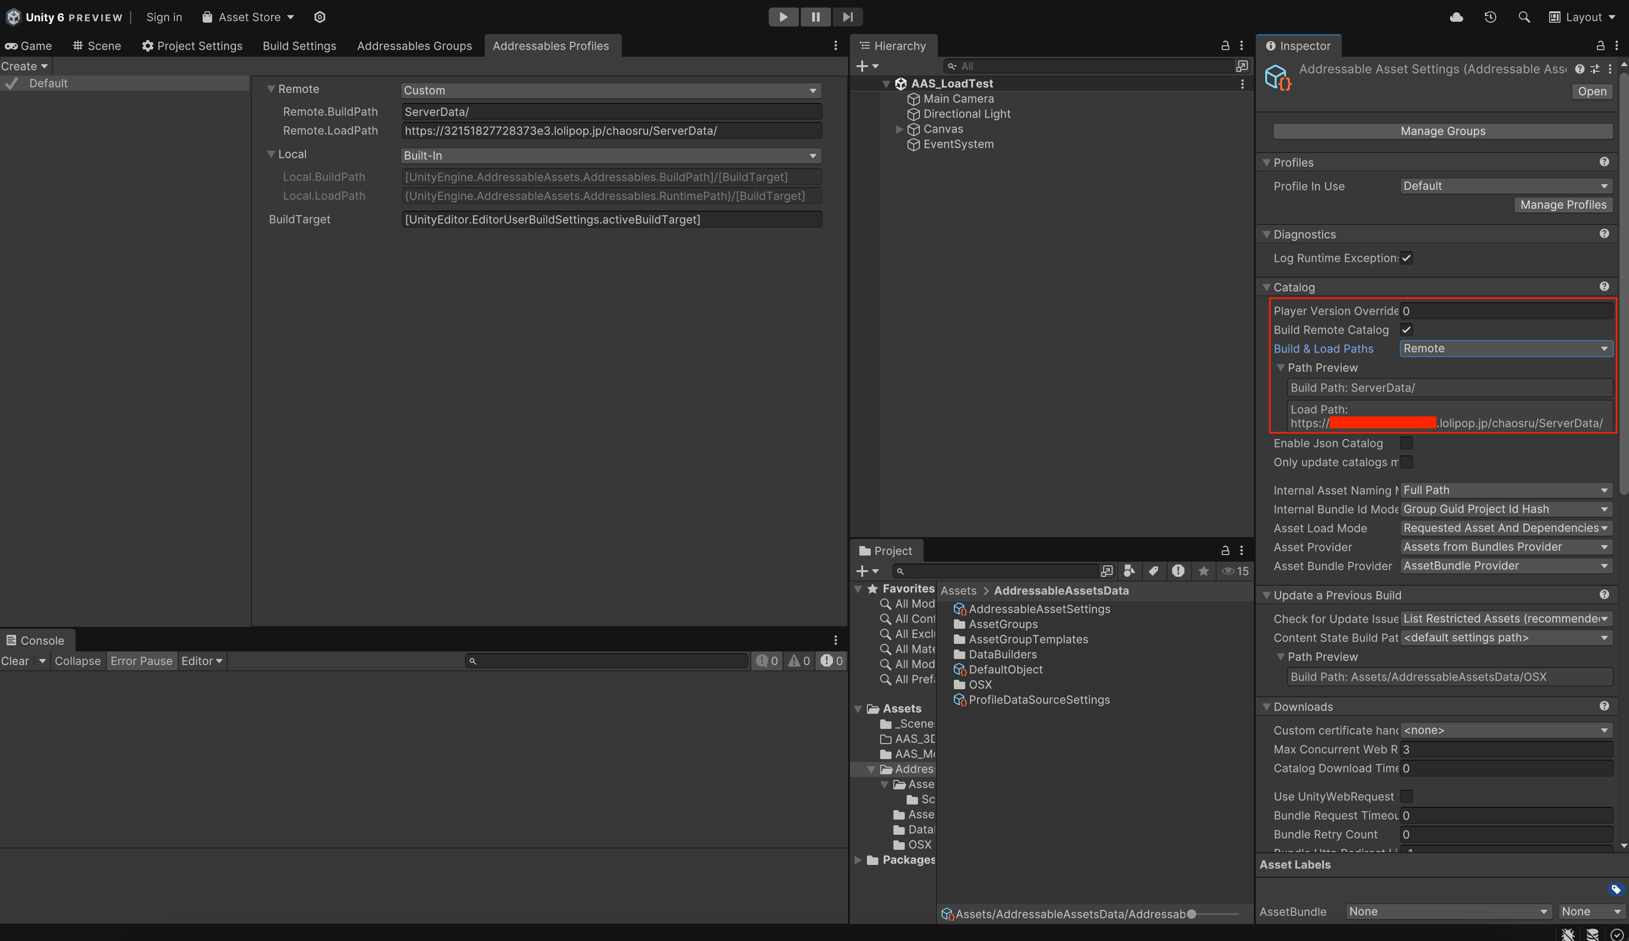1629x941 pixels.
Task: Toggle Build Remote Catalog checkbox
Action: point(1407,330)
